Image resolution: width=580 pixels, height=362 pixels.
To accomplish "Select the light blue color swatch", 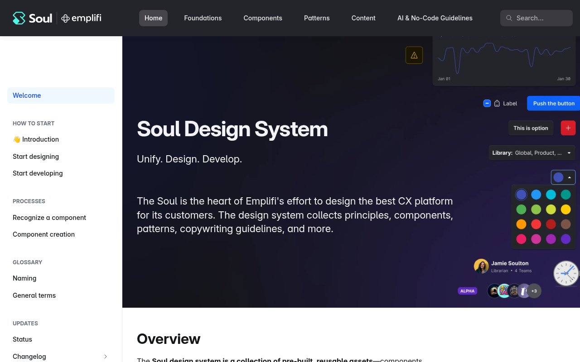I will (x=536, y=195).
